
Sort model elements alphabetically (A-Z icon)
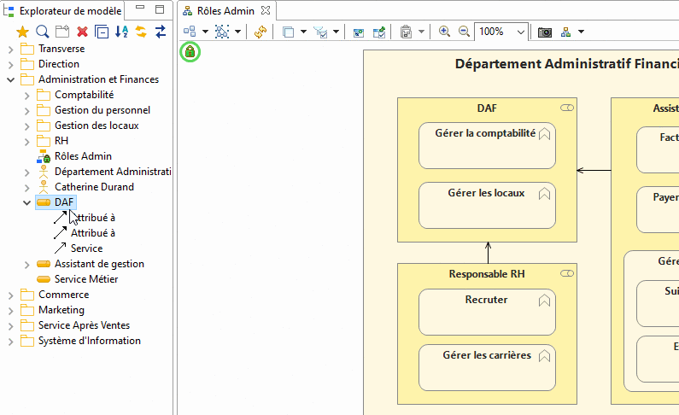pyautogui.click(x=121, y=32)
